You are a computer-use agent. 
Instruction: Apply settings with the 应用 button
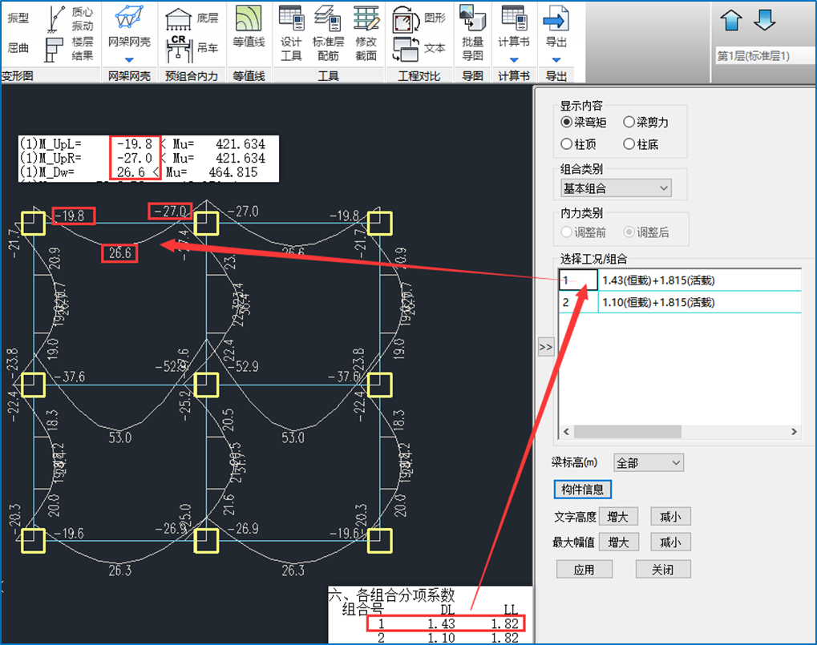point(584,569)
